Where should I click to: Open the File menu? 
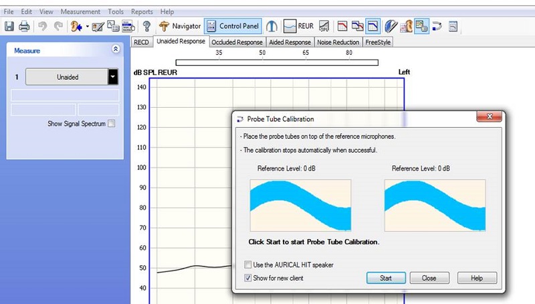(x=9, y=11)
